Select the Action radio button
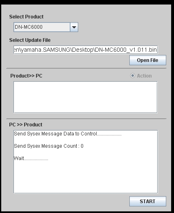This screenshot has width=174, height=213. 133,76
